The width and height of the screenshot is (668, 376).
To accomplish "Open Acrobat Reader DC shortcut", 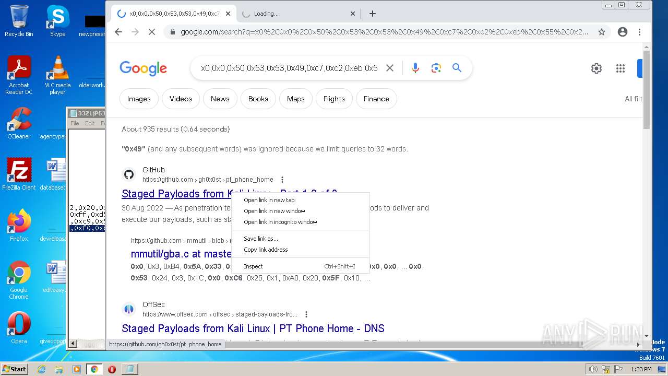I will pyautogui.click(x=19, y=75).
